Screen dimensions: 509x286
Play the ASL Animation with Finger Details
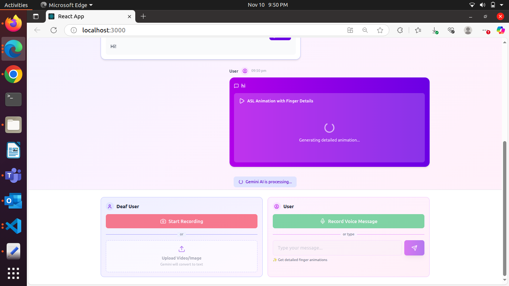click(x=242, y=101)
